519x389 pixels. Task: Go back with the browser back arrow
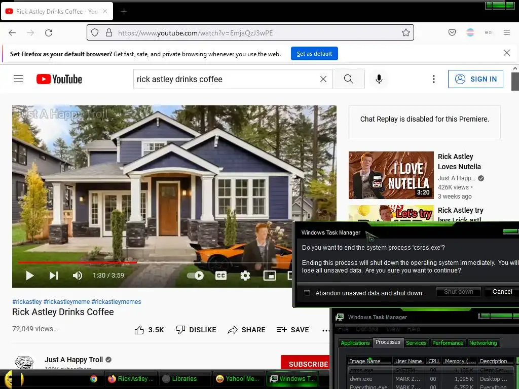12,33
